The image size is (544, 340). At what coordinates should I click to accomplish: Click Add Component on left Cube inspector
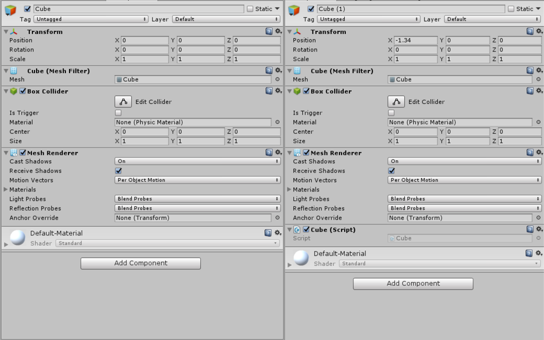(140, 263)
